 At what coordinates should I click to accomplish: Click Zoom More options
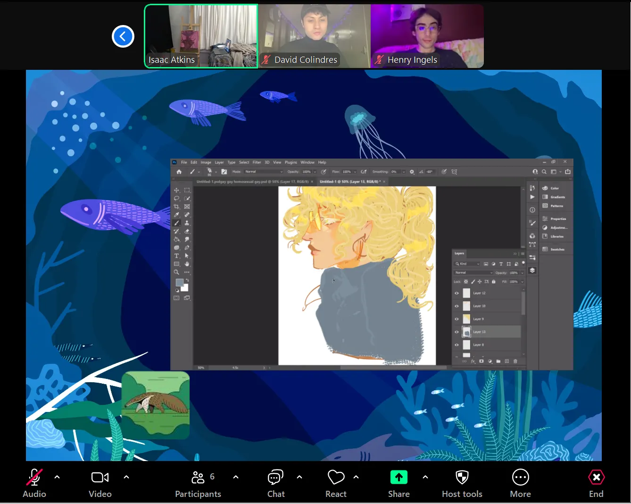(521, 484)
